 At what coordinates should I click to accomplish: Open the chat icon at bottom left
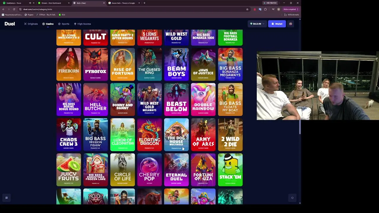pos(6,198)
